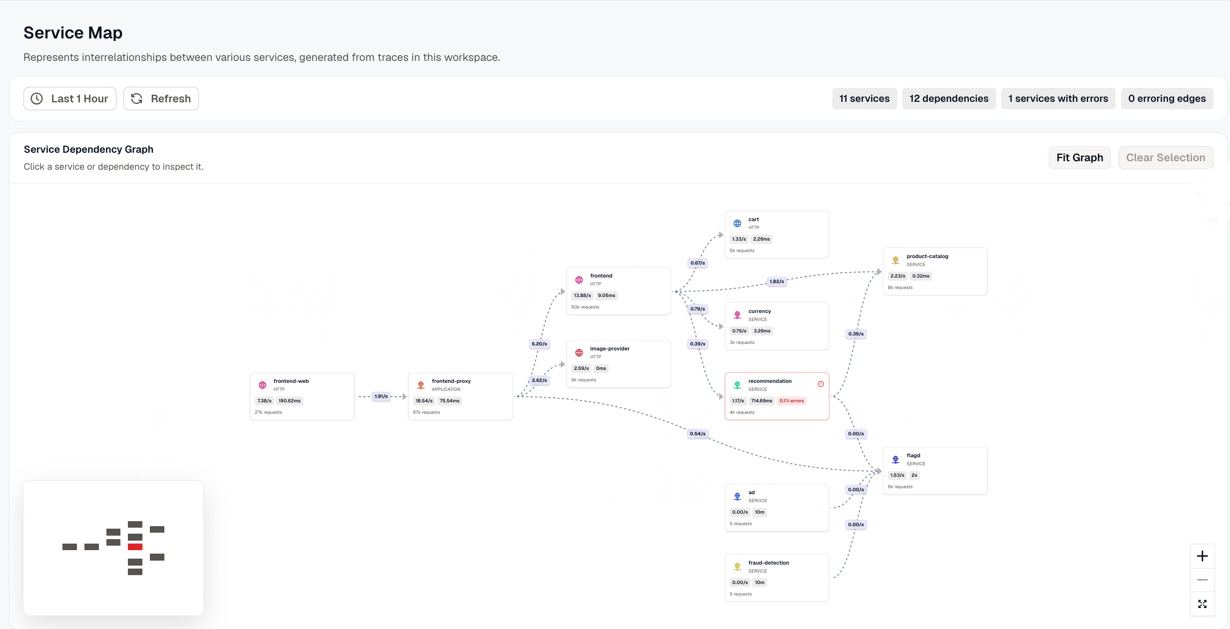Viewport: 1230px width, 629px height.
Task: Click the cart service globe icon
Action: pyautogui.click(x=737, y=223)
